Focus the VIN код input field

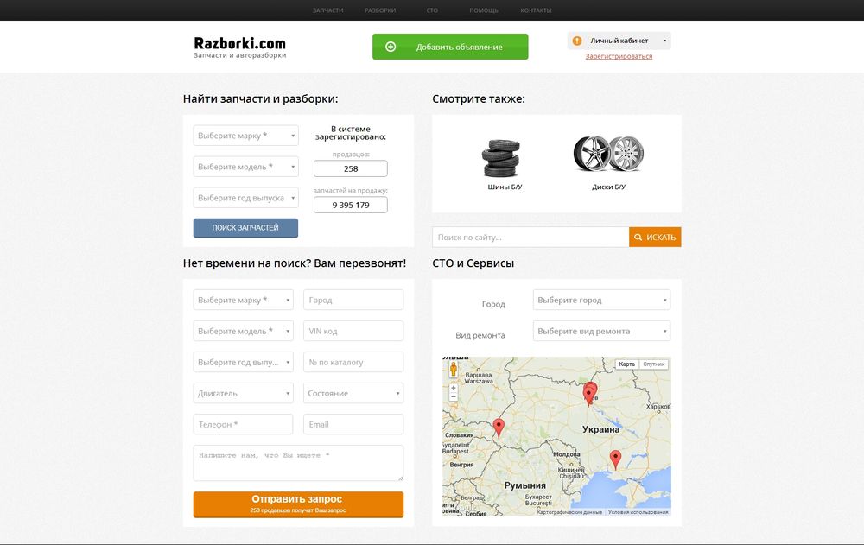pos(353,331)
